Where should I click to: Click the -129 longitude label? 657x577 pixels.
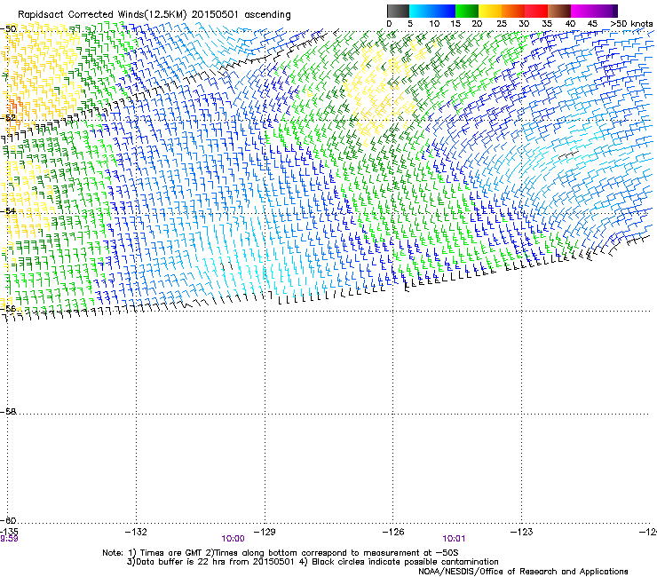click(x=265, y=532)
